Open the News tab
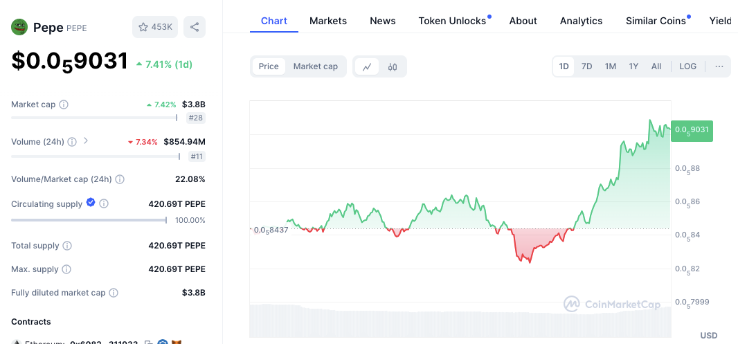 click(x=383, y=21)
